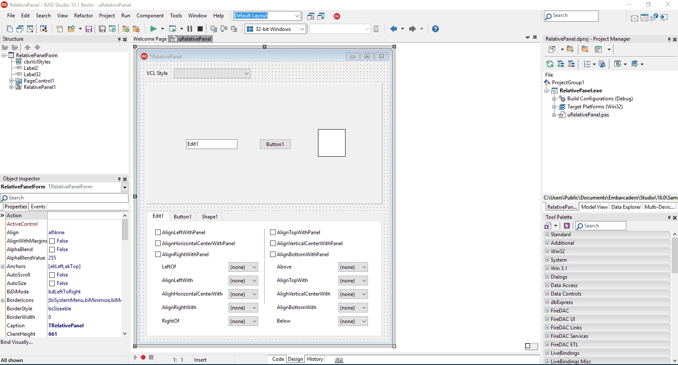Toggle AlignWithMargins False checkbox in Object Inspector
This screenshot has height=365, width=678.
click(x=52, y=241)
